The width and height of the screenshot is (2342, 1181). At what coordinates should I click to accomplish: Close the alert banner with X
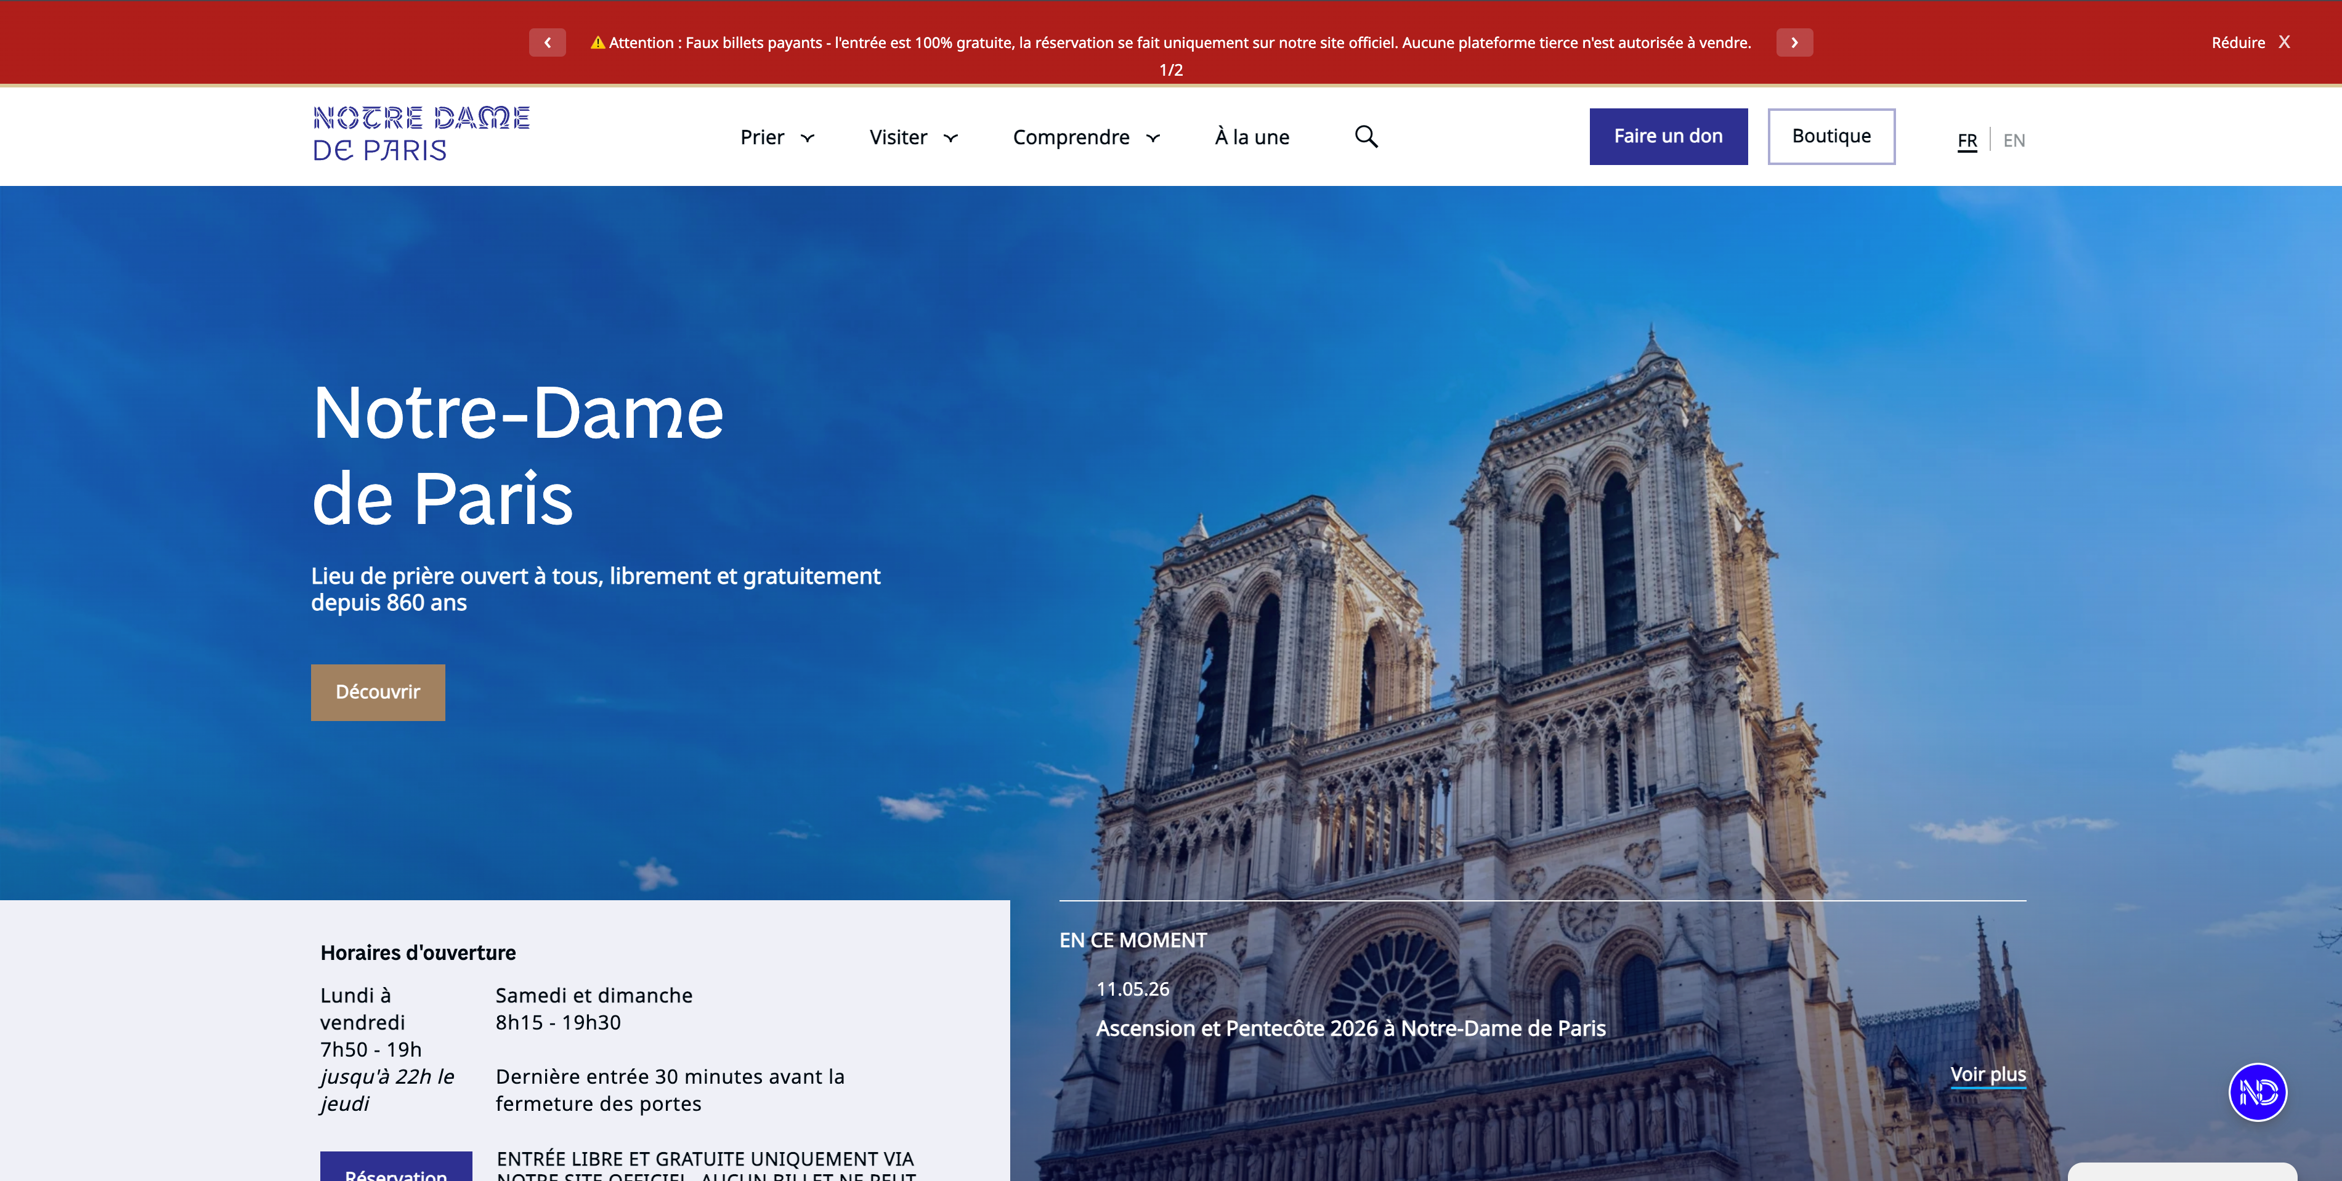2284,42
